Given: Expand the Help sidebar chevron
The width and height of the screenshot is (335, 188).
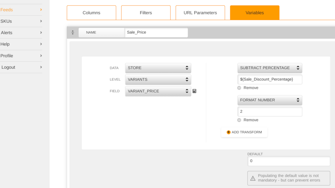Looking at the screenshot, I should (x=41, y=44).
